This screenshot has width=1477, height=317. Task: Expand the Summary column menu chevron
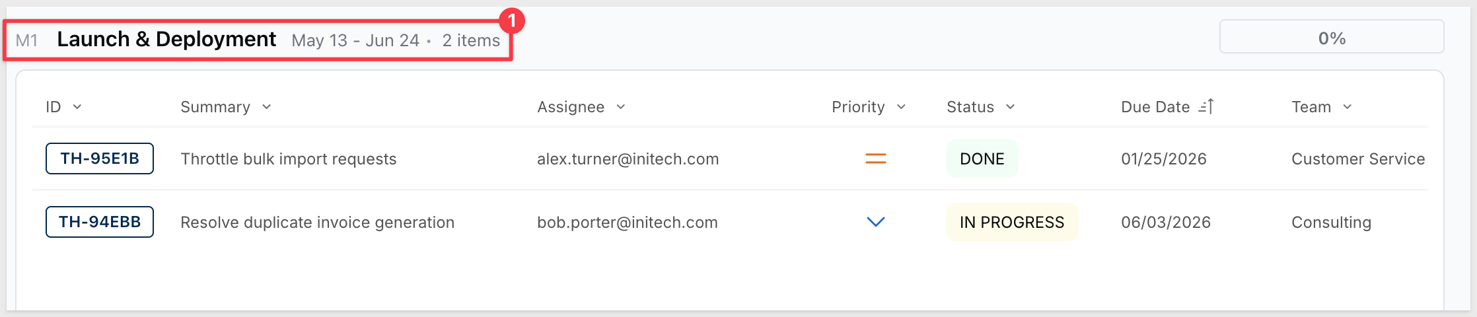pyautogui.click(x=266, y=106)
